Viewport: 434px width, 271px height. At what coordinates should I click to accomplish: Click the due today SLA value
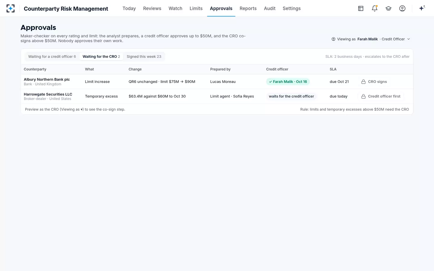tap(338, 96)
